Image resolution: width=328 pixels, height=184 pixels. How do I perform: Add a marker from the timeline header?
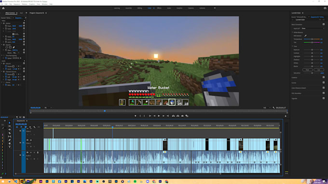(30, 127)
